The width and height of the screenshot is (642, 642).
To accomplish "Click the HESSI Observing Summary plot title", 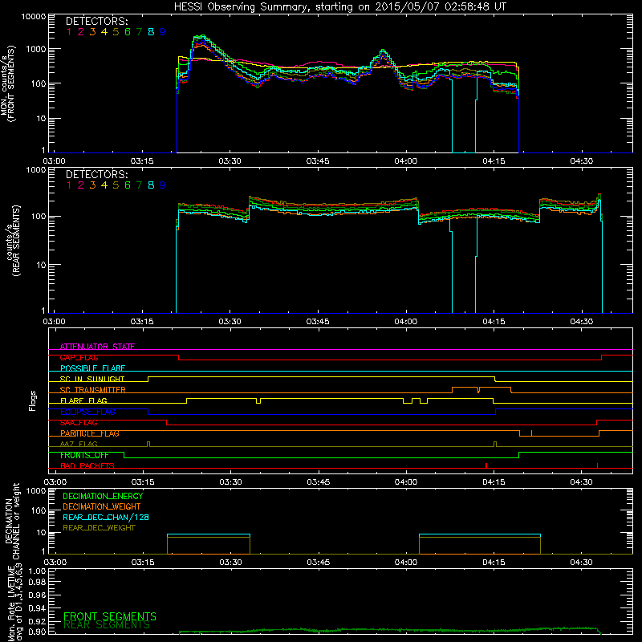I will point(340,7).
